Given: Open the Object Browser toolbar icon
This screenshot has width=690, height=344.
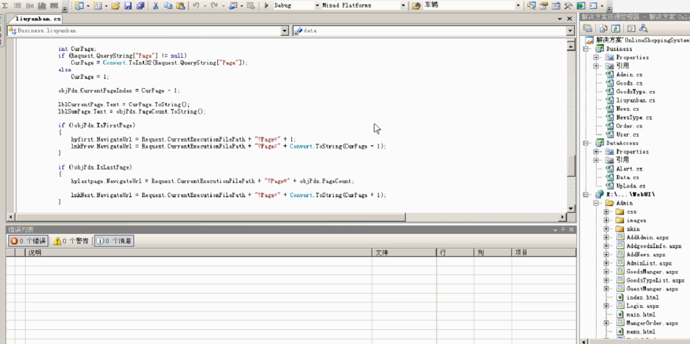Looking at the screenshot, I should tap(556, 6).
